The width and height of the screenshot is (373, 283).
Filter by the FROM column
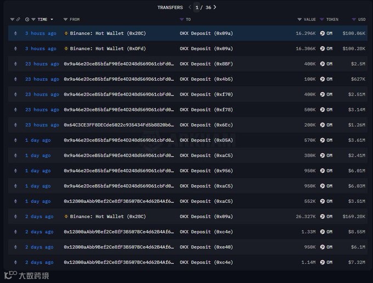tap(65, 20)
